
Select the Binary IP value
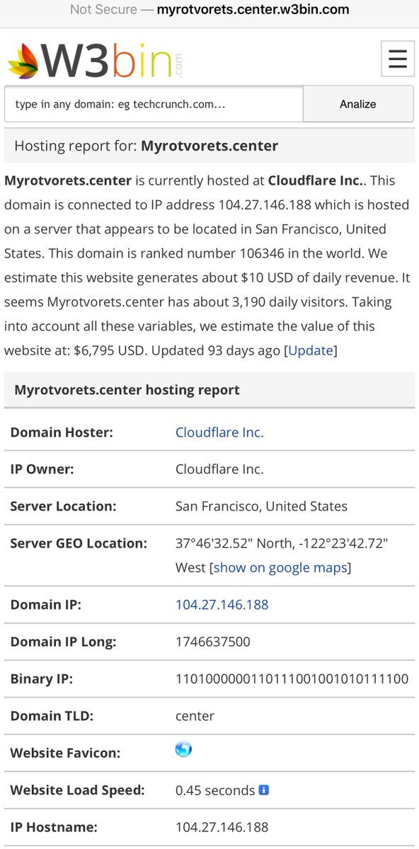292,679
